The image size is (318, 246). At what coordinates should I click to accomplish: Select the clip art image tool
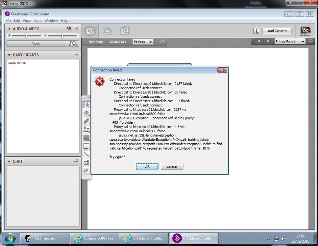coord(86,171)
